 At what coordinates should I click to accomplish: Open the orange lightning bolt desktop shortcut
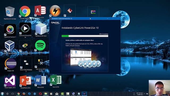pyautogui.click(x=55, y=11)
